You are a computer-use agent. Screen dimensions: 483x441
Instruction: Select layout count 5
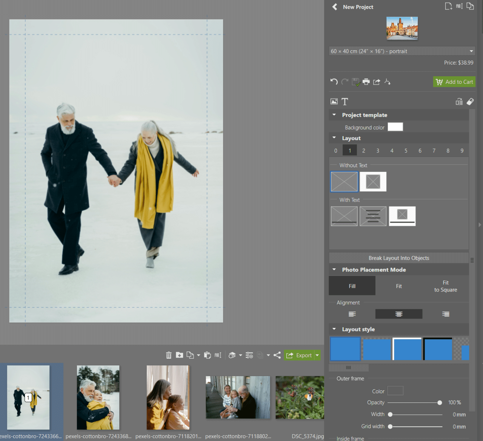tap(406, 150)
